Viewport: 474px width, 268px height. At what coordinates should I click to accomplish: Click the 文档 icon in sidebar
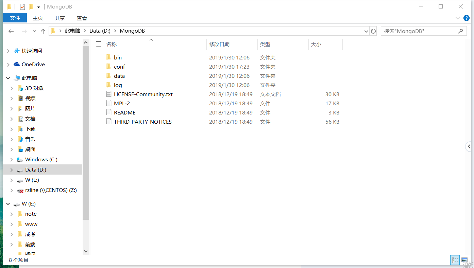[20, 119]
